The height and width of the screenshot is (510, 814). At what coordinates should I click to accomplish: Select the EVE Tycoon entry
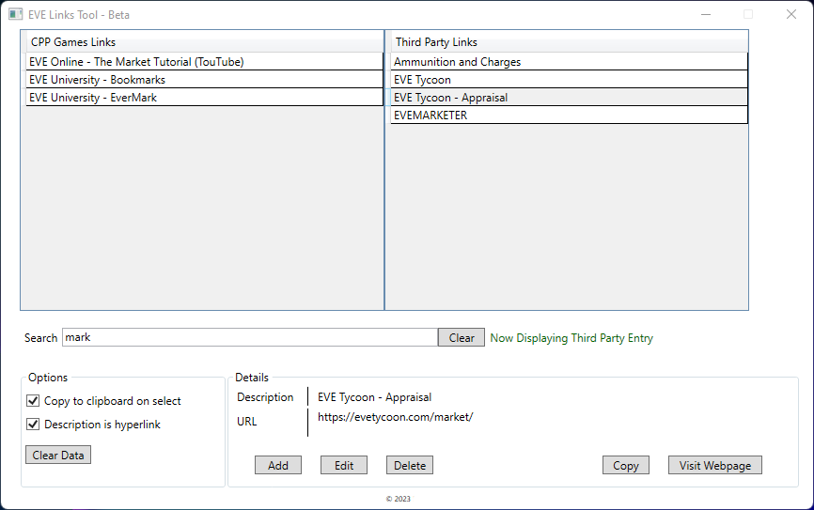tap(569, 80)
